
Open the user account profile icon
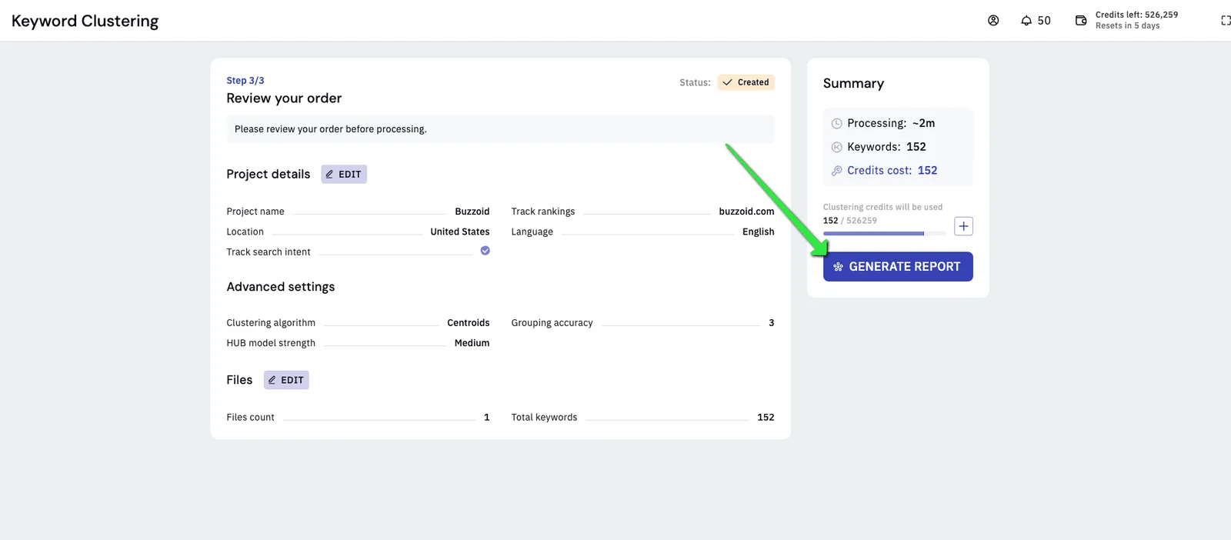993,21
